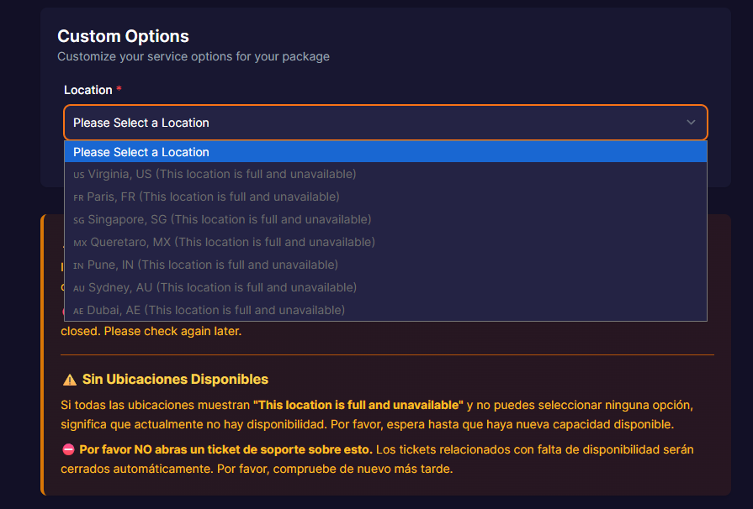Click the AU country code flag icon
Image resolution: width=753 pixels, height=509 pixels.
click(x=79, y=289)
